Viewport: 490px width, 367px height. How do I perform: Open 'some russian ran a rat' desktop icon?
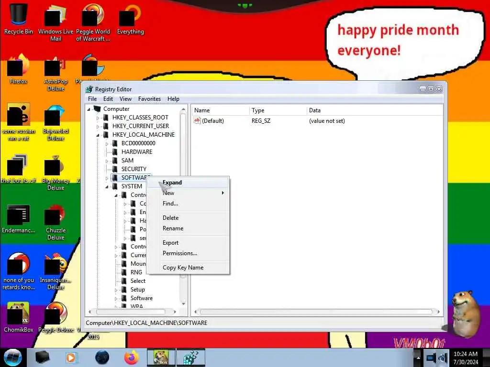coord(19,122)
